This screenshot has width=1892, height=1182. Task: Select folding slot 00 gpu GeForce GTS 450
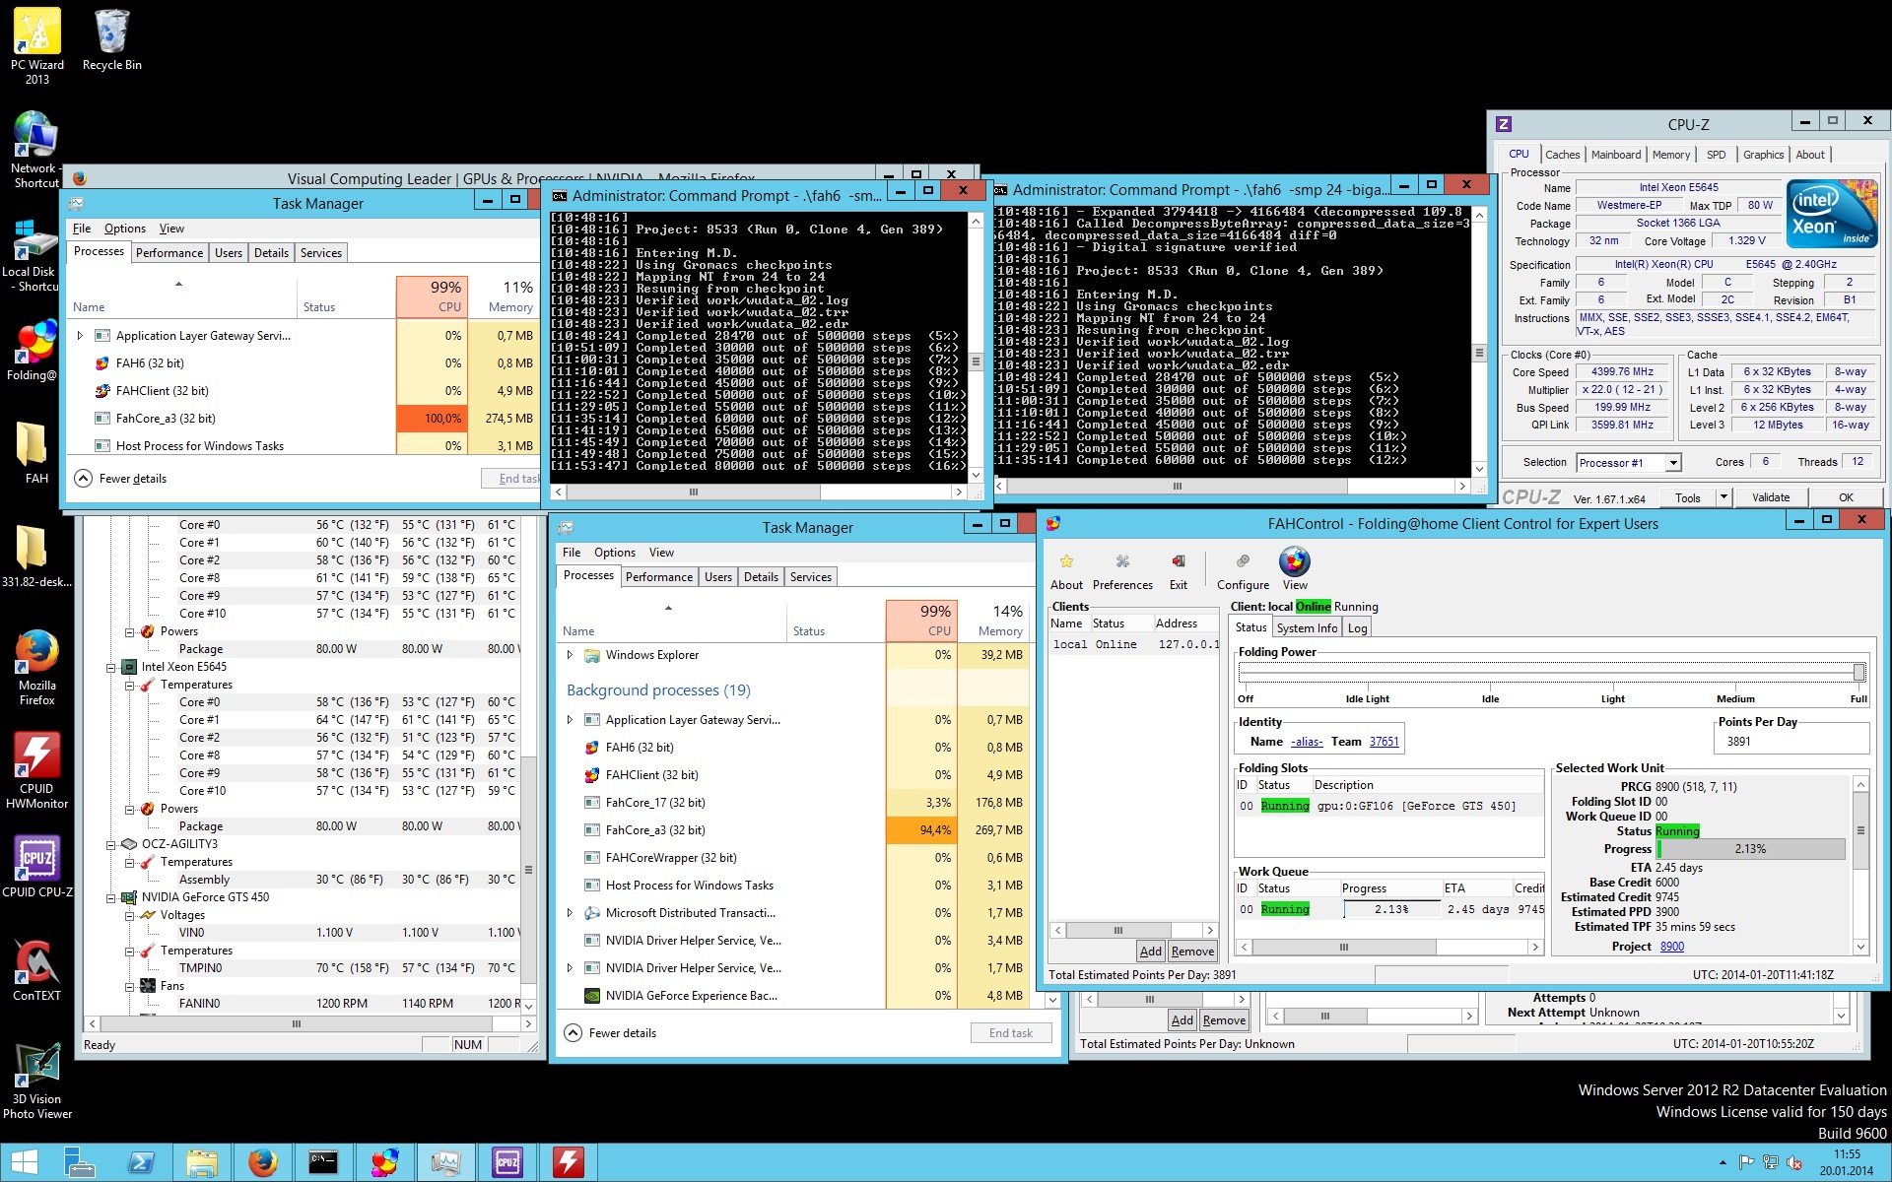1388,806
